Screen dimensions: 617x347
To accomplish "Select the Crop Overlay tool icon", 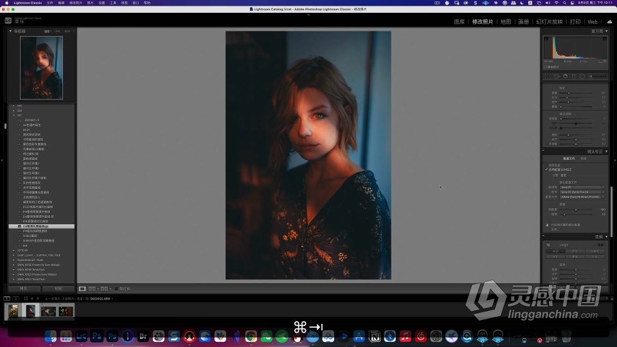I will (548, 76).
